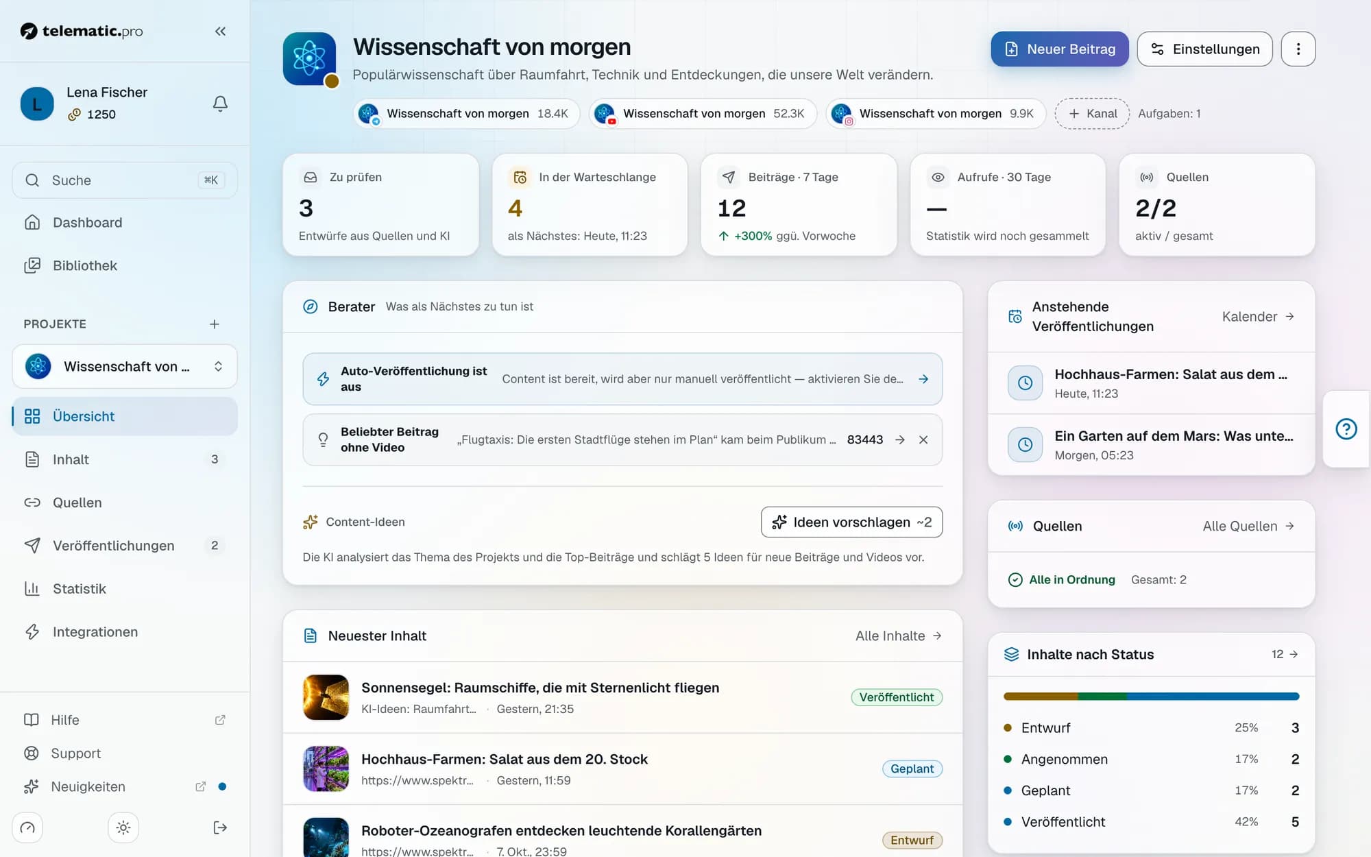1371x857 pixels.
Task: Open Statistik sidebar item
Action: [125, 589]
